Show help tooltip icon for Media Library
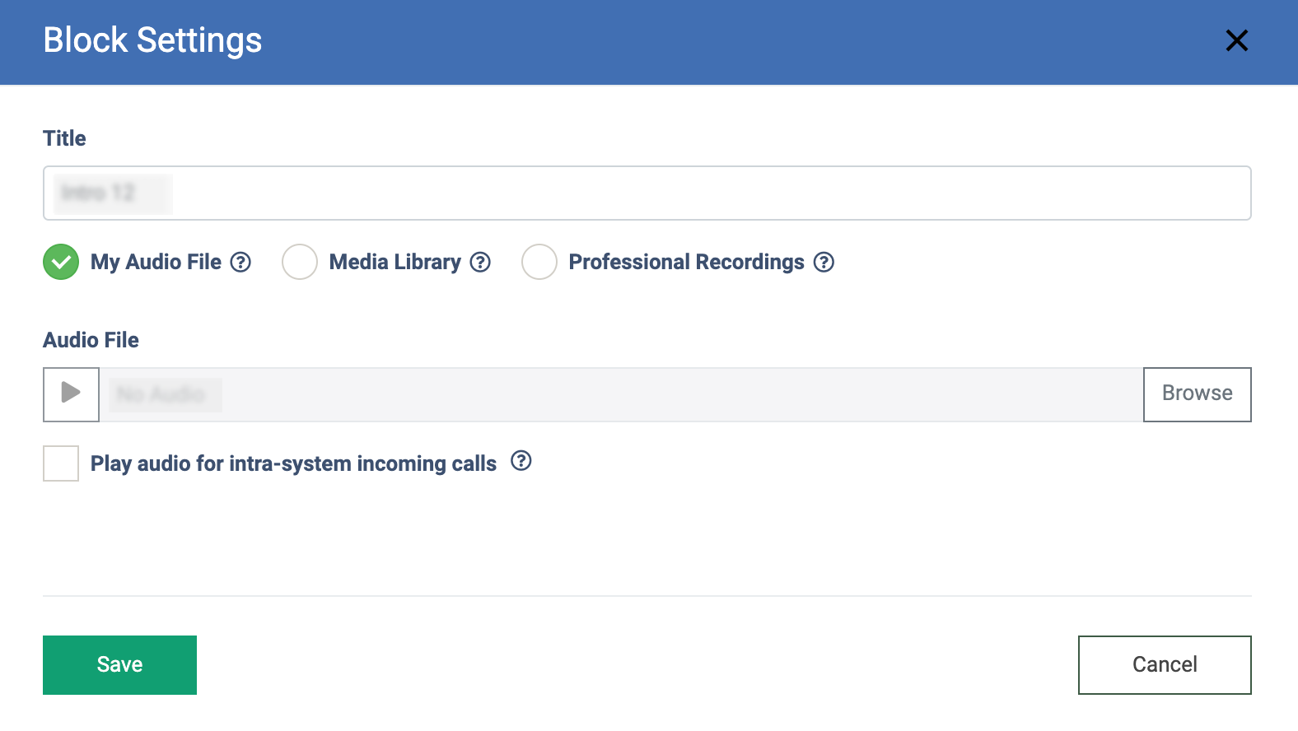Screen dimensions: 1298x731 [480, 262]
